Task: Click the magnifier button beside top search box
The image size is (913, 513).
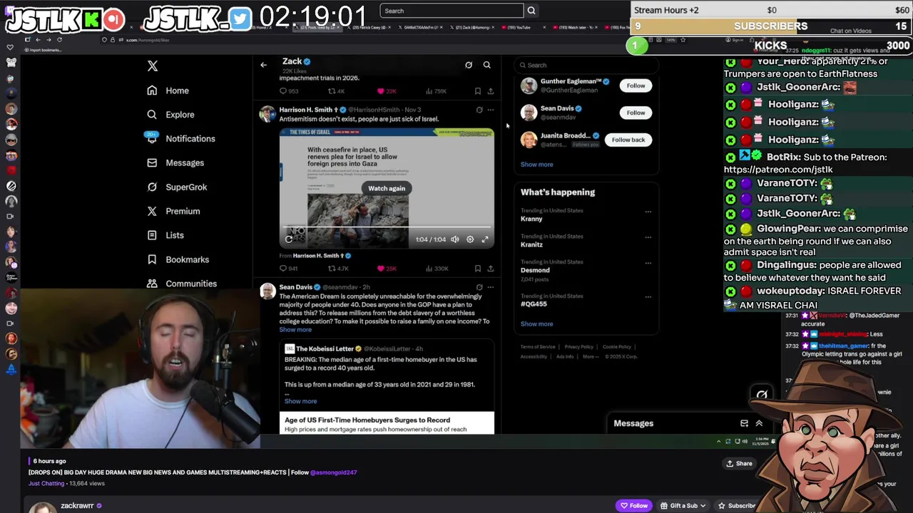Action: 531,11
